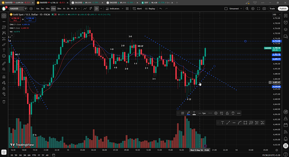Open the line style dashed dropdown
The width and height of the screenshot is (289, 157).
[210, 113]
